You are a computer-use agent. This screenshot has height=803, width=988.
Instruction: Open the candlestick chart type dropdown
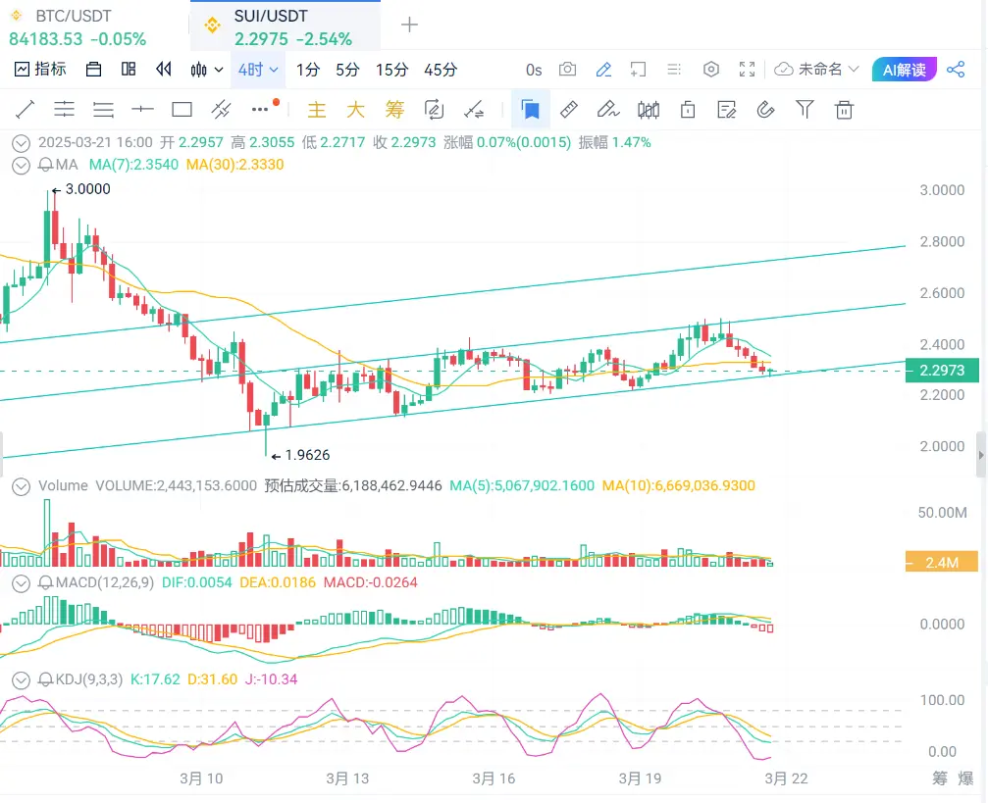click(x=207, y=70)
